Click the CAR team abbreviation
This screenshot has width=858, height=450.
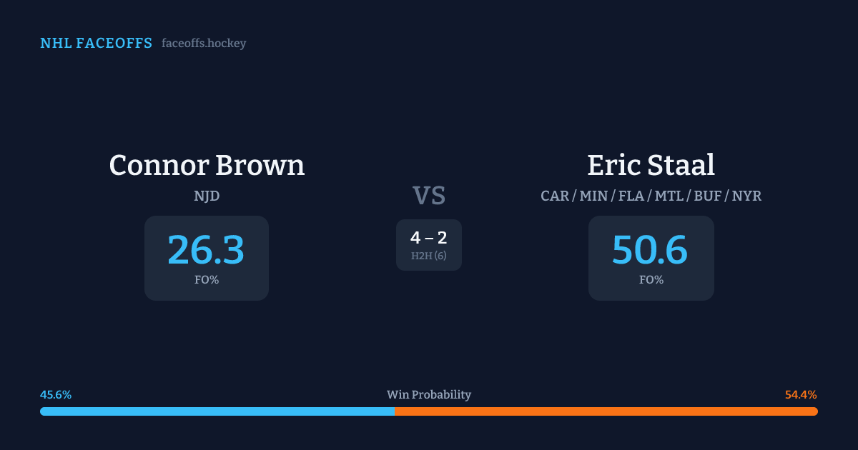pos(555,196)
